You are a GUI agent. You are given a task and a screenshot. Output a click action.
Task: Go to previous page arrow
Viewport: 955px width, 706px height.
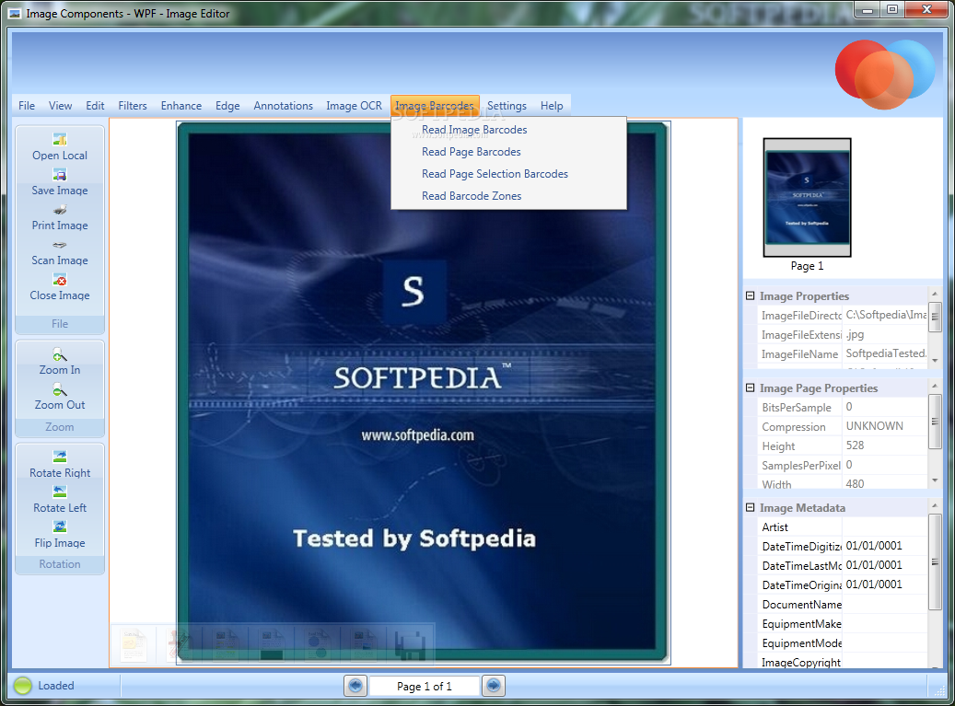click(x=355, y=686)
